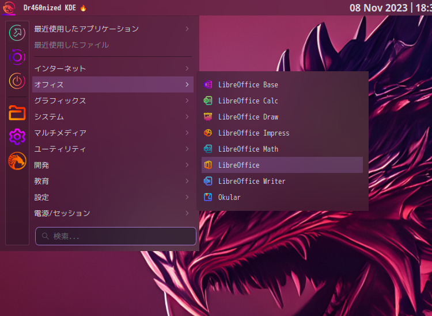Launch the highlighted LibreOffice entry
The height and width of the screenshot is (316, 432).
pos(282,165)
